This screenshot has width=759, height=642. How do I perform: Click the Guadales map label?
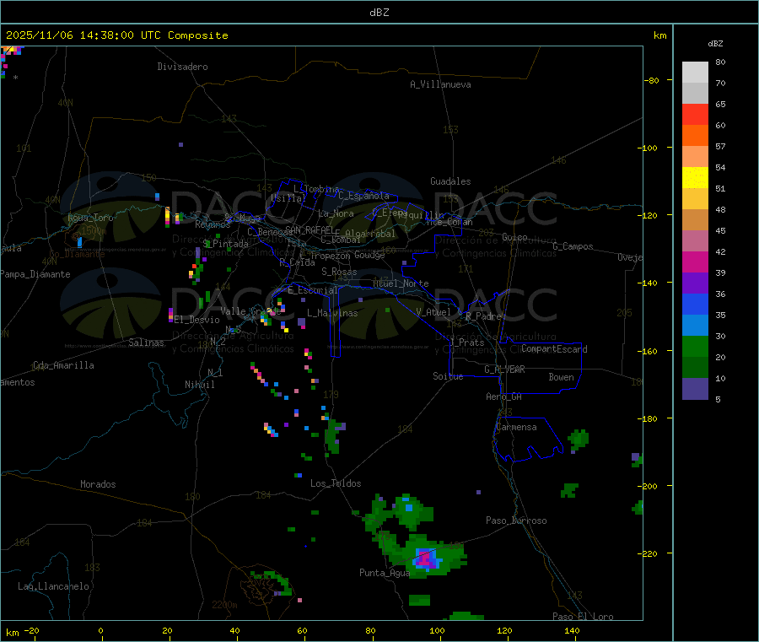point(450,181)
